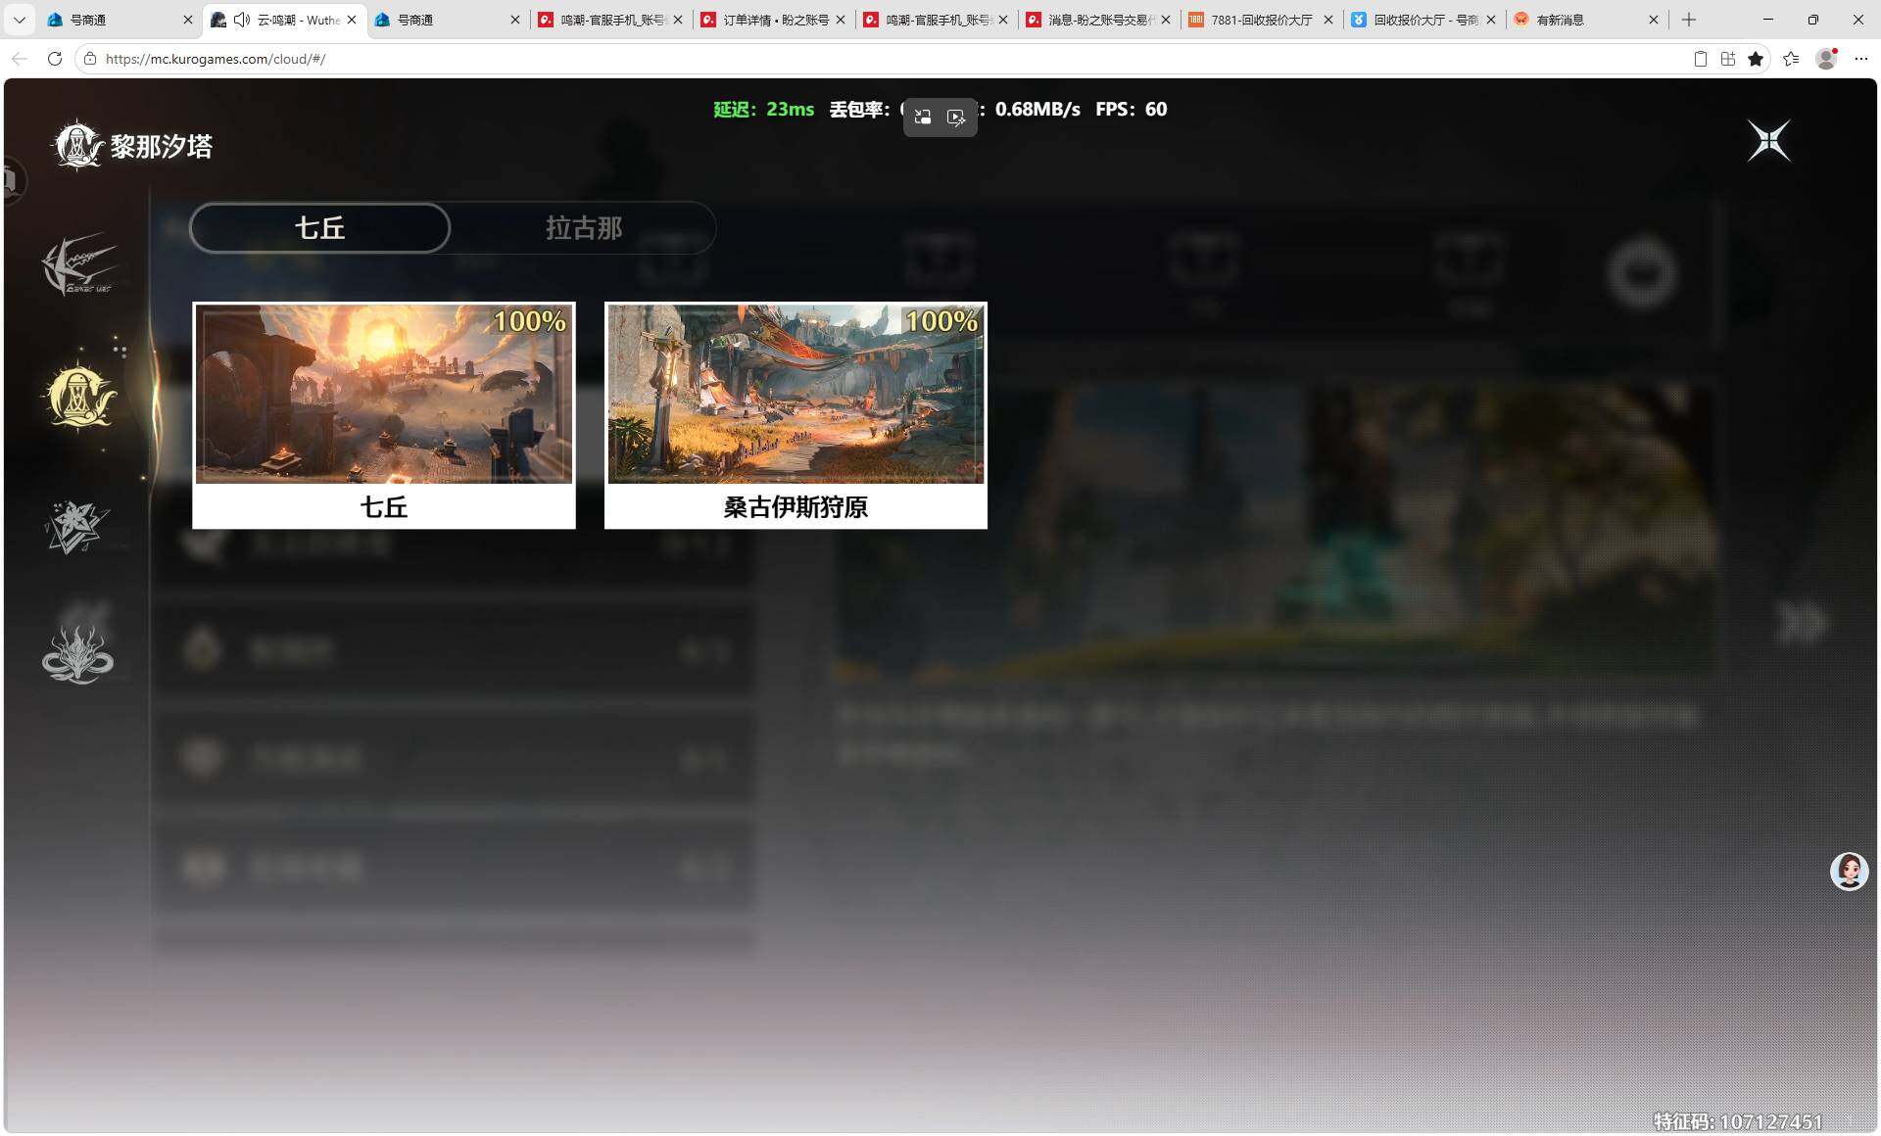This screenshot has width=1881, height=1136.
Task: Click the 黎那汐塔 header emblem
Action: click(x=77, y=146)
